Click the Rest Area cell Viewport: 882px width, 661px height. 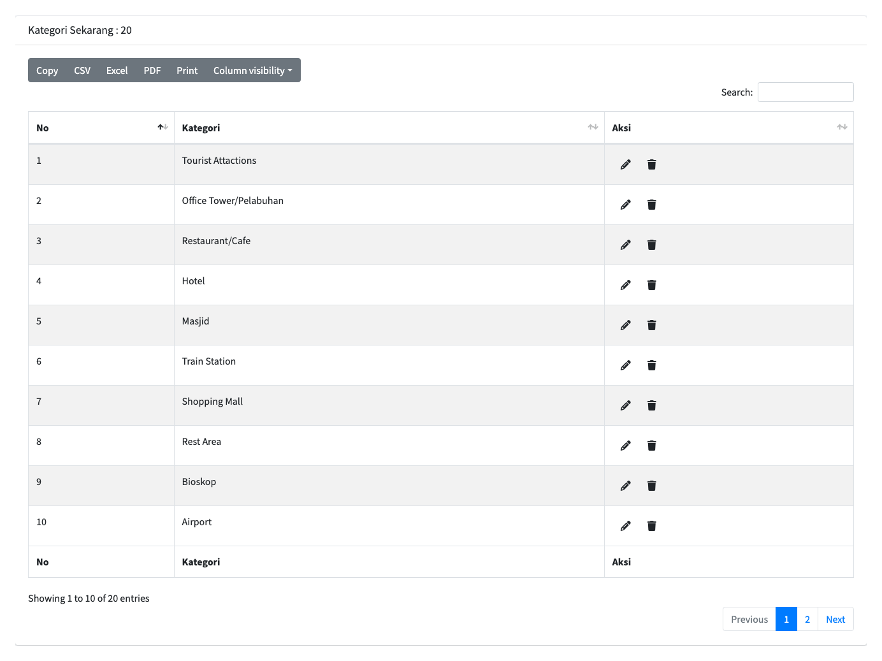click(389, 446)
